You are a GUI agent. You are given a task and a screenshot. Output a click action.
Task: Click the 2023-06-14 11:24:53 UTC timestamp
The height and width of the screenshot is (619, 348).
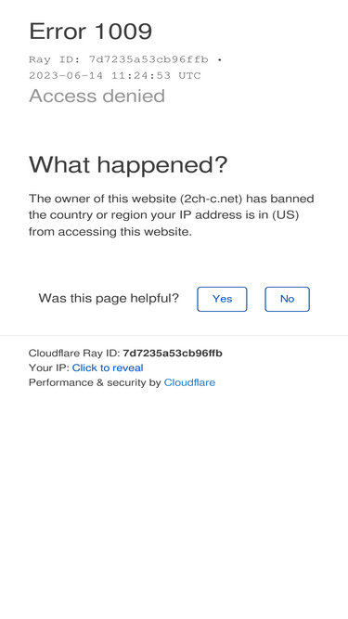point(115,75)
